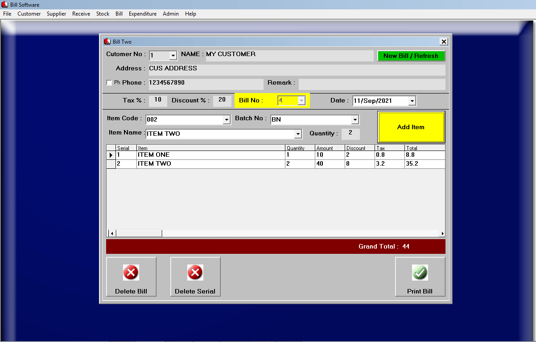Click the horizontal scrollbar thumb in grid
This screenshot has height=342, width=536.
coord(139,233)
